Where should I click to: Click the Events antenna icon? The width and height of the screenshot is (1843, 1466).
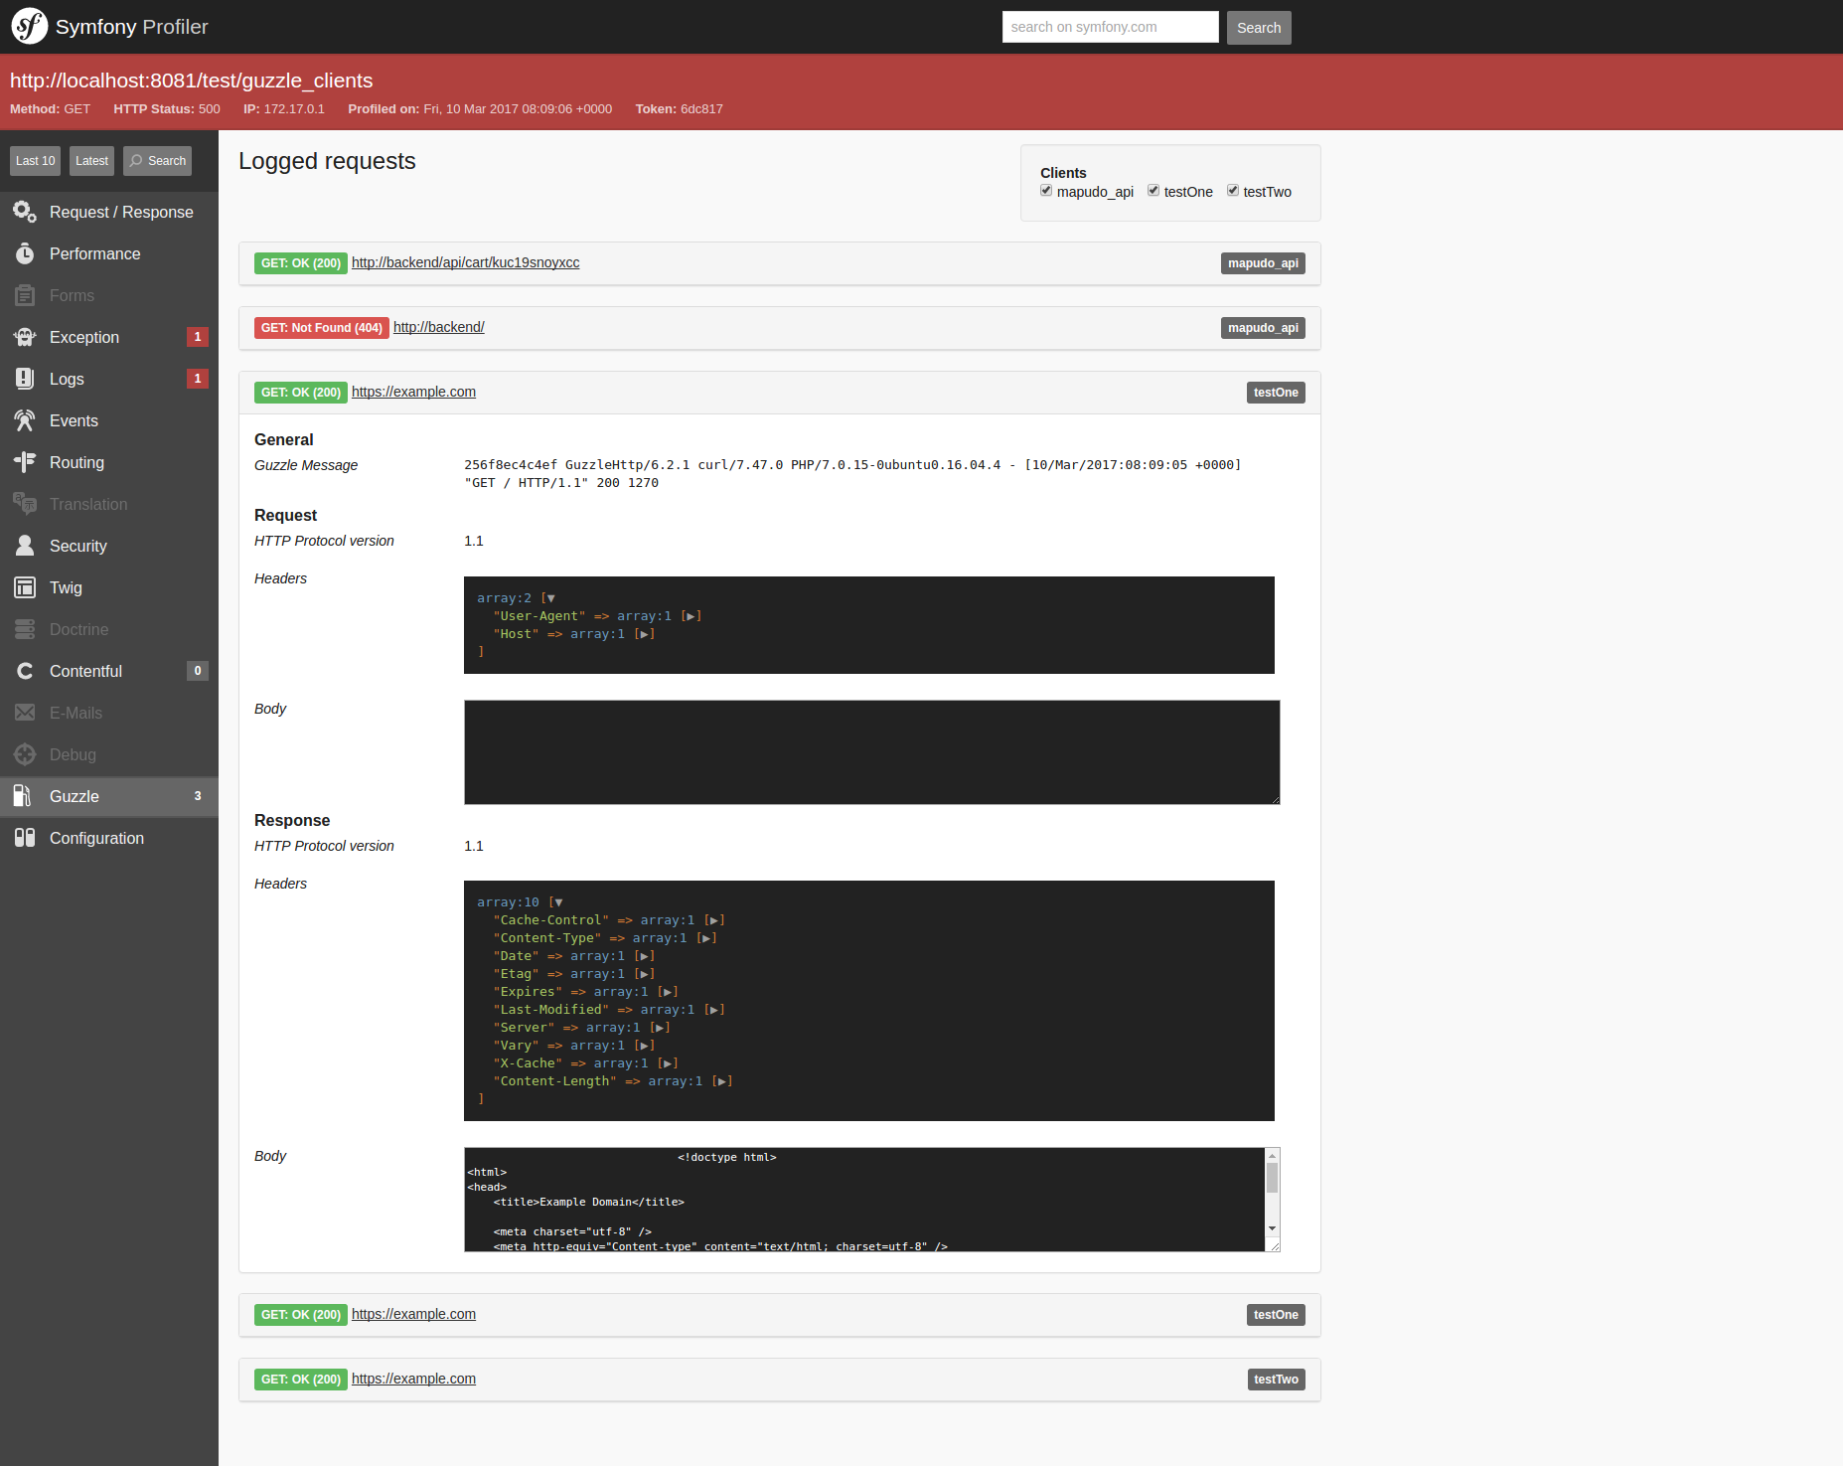[25, 420]
